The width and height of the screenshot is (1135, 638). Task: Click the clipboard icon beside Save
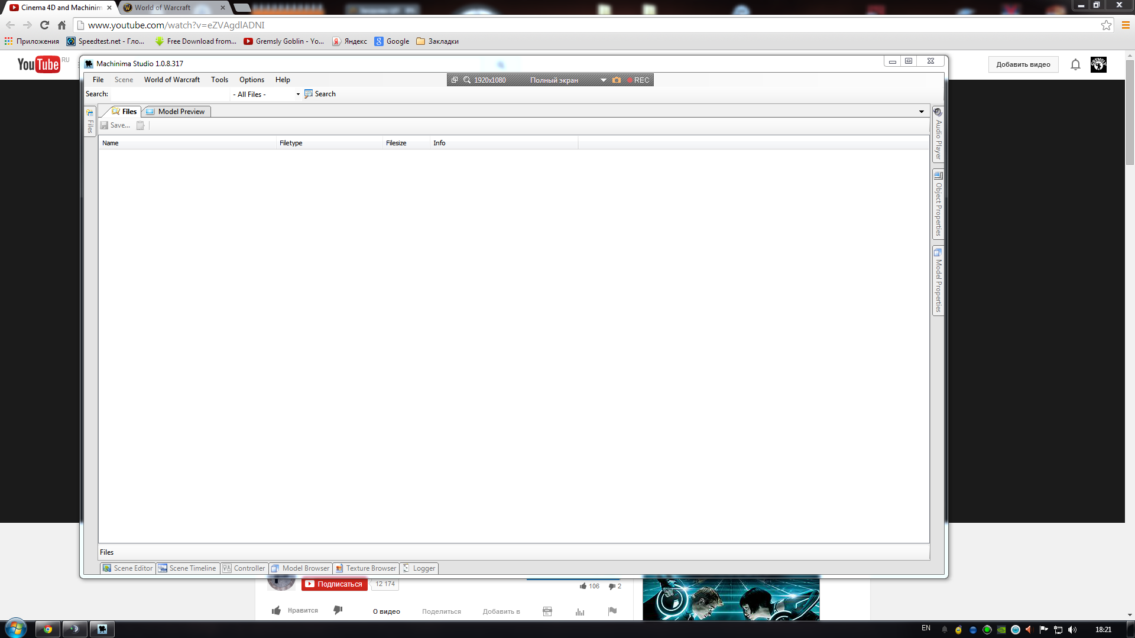[141, 125]
